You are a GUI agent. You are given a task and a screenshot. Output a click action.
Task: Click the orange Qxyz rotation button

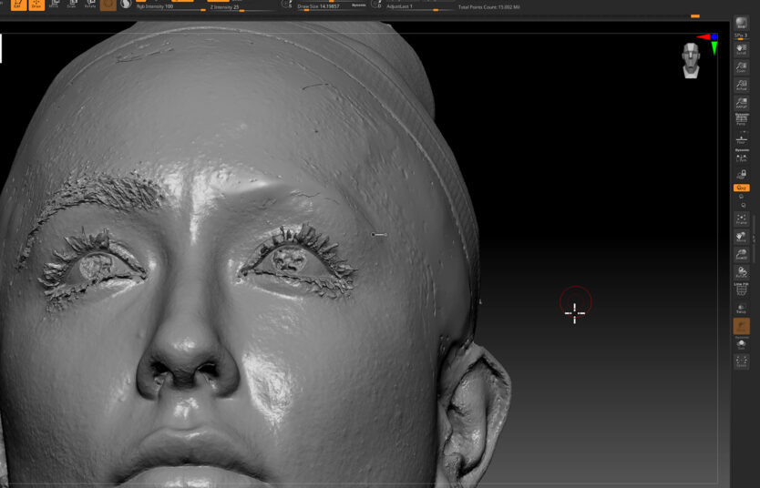741,188
